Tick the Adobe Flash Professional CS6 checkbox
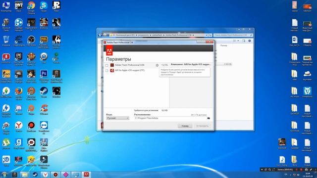Screen dimensions: 317x178 coord(107,65)
